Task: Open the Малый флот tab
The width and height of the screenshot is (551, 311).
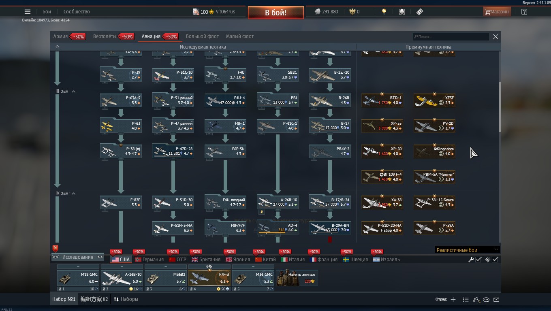Action: coord(240,36)
